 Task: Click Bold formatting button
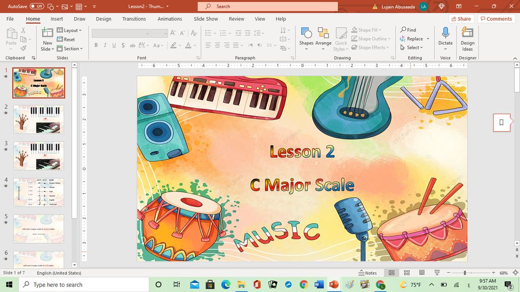coord(96,45)
